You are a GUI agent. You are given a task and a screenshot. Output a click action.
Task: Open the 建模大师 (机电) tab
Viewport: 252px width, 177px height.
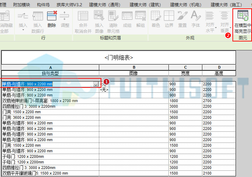tap(186, 5)
